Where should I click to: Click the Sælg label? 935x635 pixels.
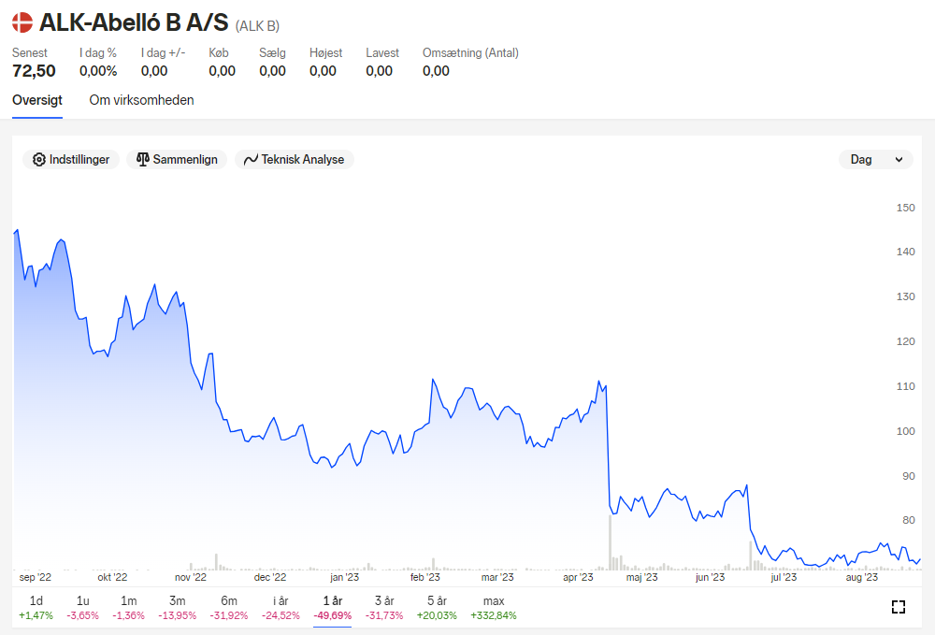point(272,53)
